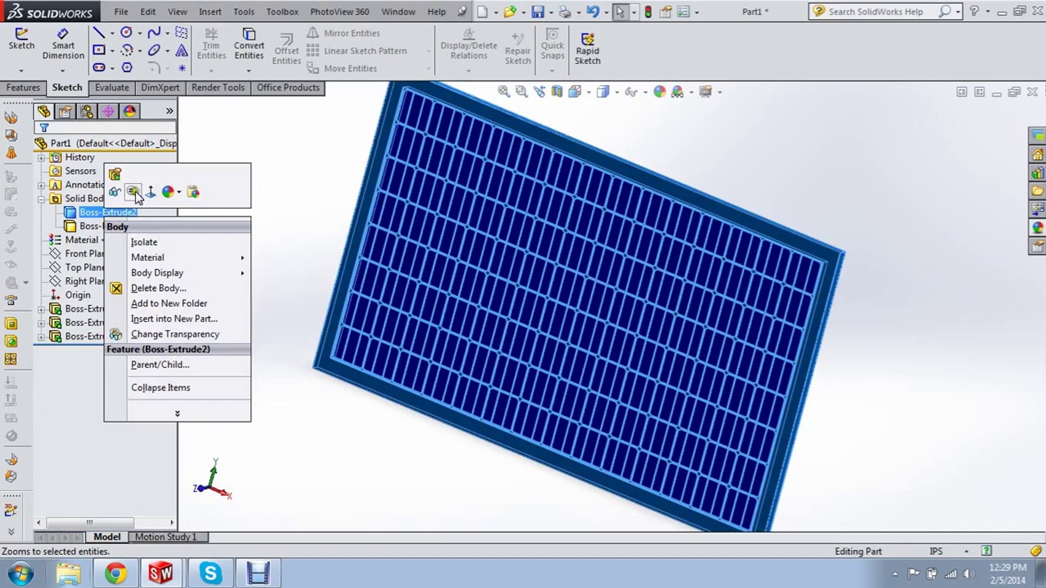This screenshot has height=588, width=1046.
Task: Click the Search SolidWorks Help field
Action: (877, 11)
